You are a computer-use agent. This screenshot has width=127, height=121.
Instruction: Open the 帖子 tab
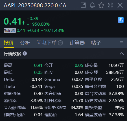tap(96, 43)
